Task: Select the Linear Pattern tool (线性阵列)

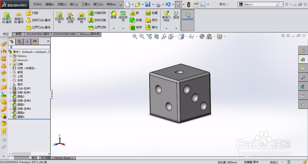Action: 123,16
